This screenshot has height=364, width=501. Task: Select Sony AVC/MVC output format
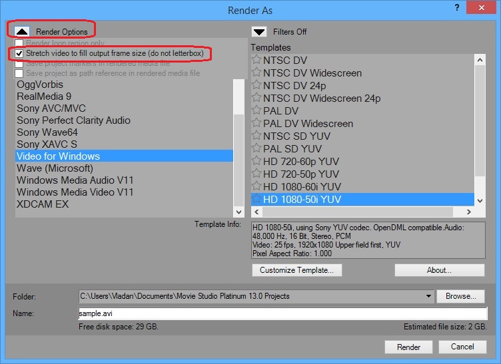pyautogui.click(x=51, y=108)
